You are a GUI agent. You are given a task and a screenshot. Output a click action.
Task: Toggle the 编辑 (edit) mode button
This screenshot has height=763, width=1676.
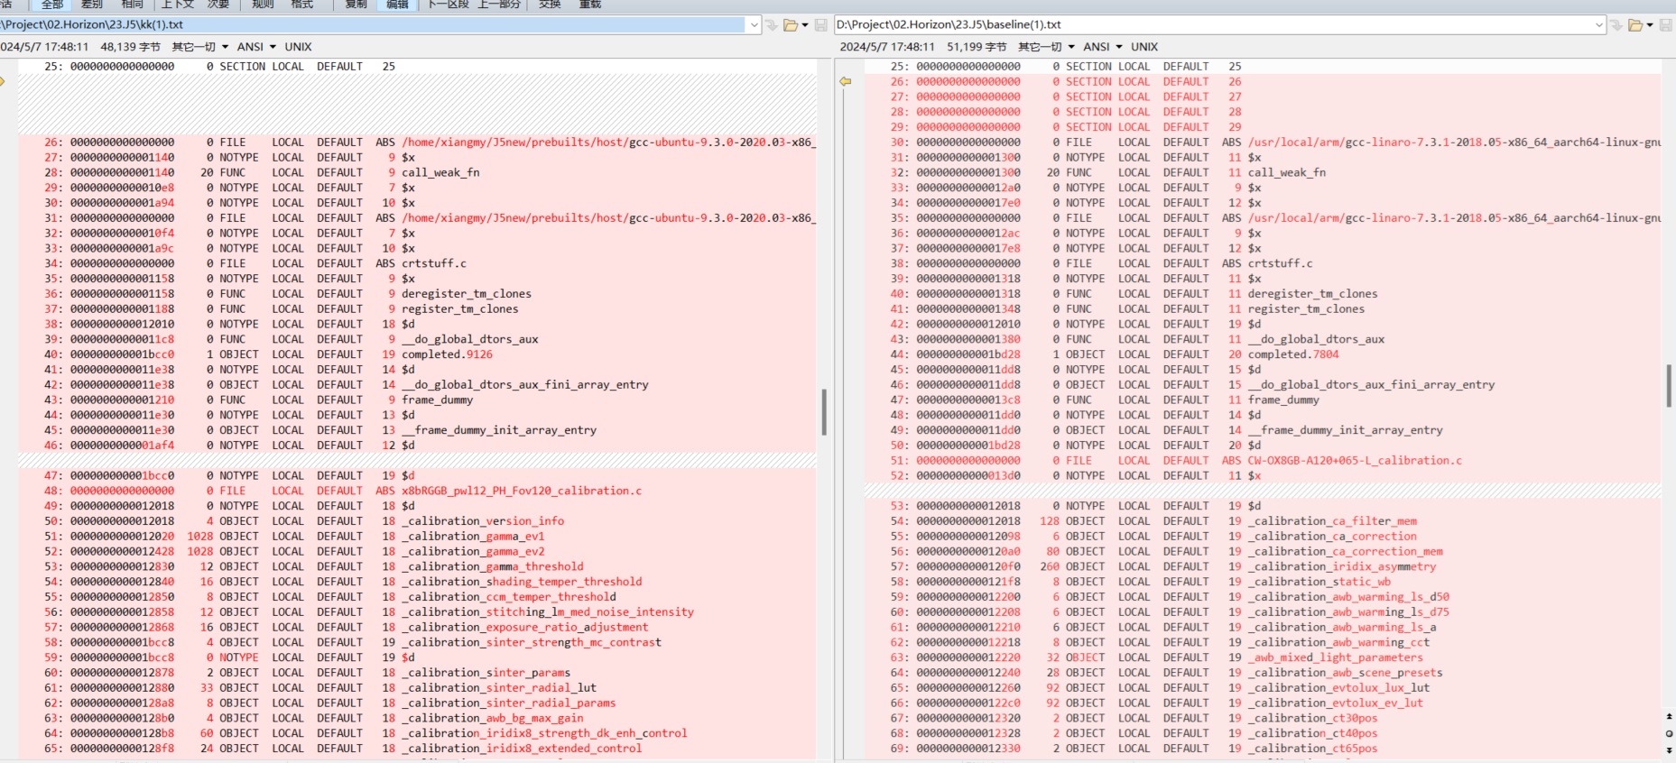[x=397, y=5]
